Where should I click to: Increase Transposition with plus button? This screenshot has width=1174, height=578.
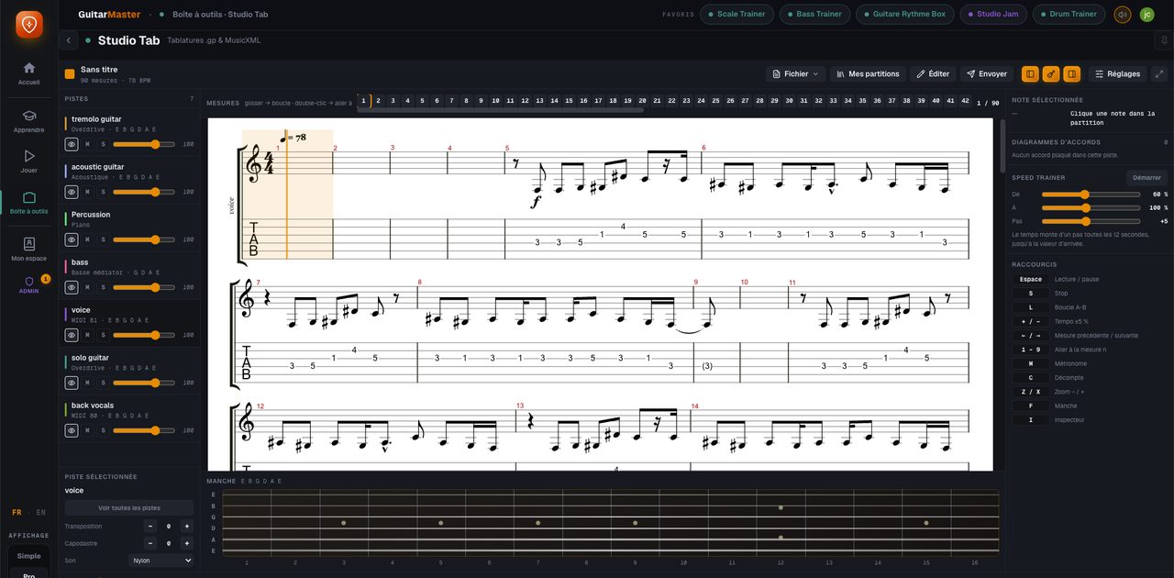pyautogui.click(x=186, y=527)
